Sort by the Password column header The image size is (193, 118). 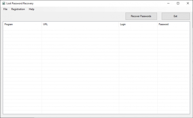[173, 24]
